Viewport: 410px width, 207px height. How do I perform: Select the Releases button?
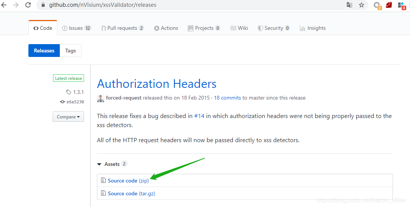tap(44, 51)
